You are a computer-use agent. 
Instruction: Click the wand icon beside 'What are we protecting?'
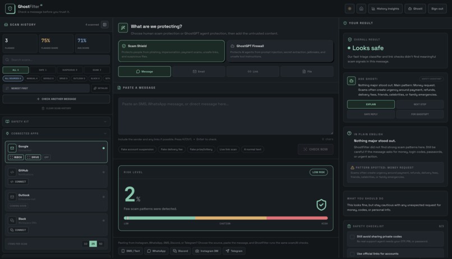123,27
